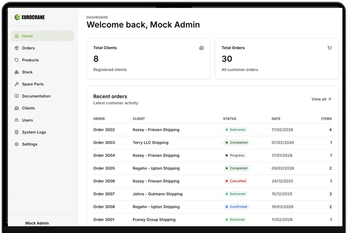Click the building icon in Total Clients
This screenshot has width=349, height=233.
201,48
